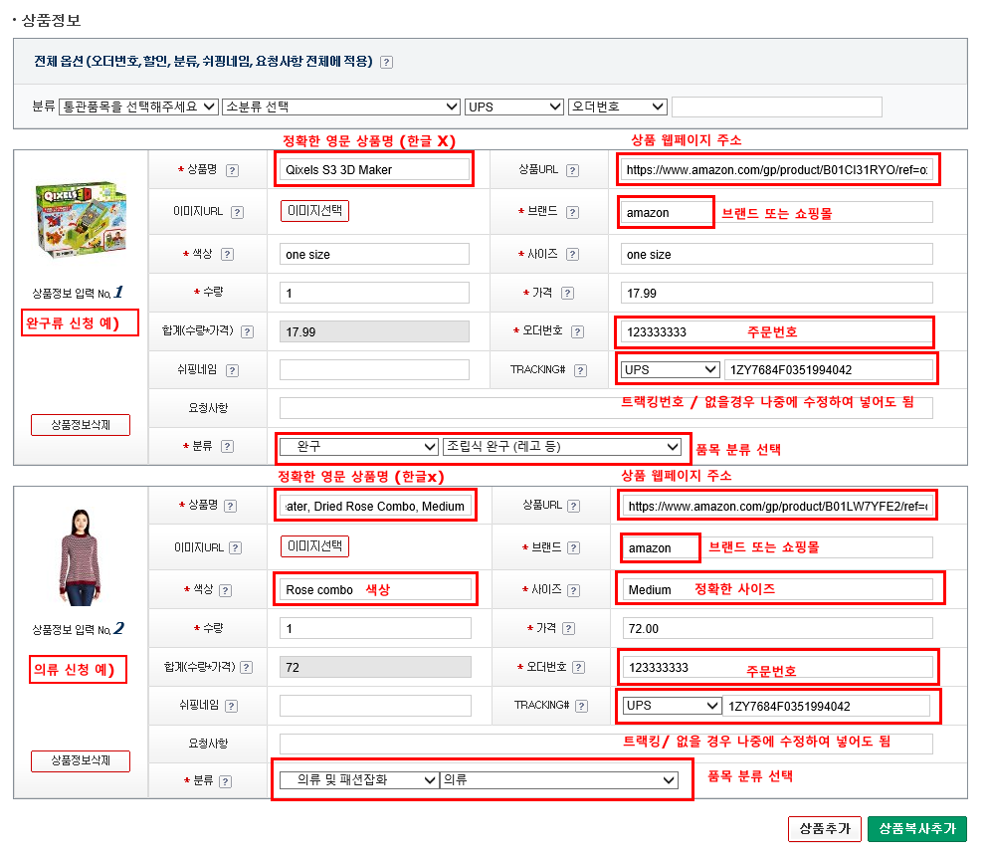Click help icon beside 사이즈 in product 2
The height and width of the screenshot is (855, 989).
click(x=573, y=590)
